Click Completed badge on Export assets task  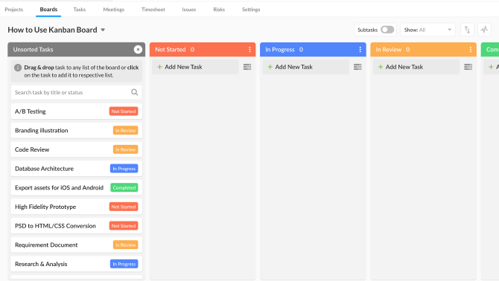[124, 187]
